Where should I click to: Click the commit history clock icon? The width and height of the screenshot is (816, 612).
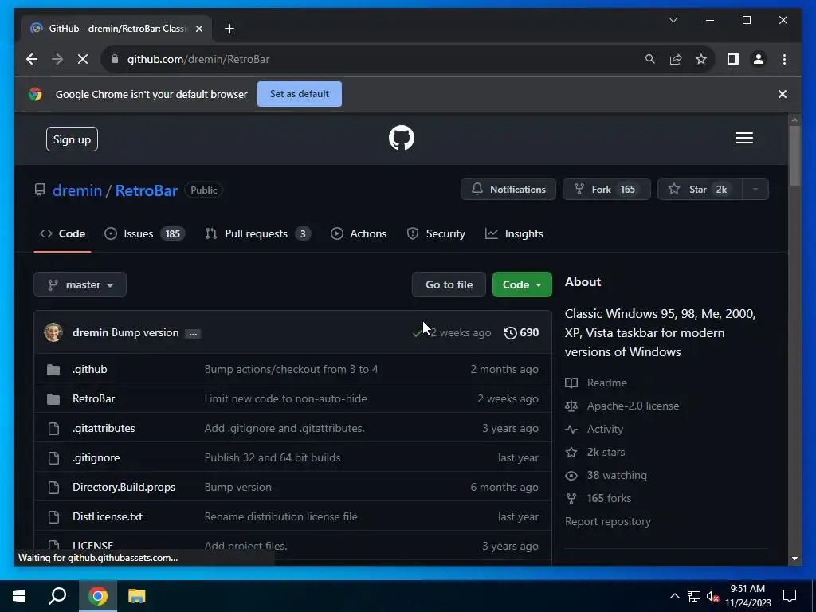tap(511, 332)
